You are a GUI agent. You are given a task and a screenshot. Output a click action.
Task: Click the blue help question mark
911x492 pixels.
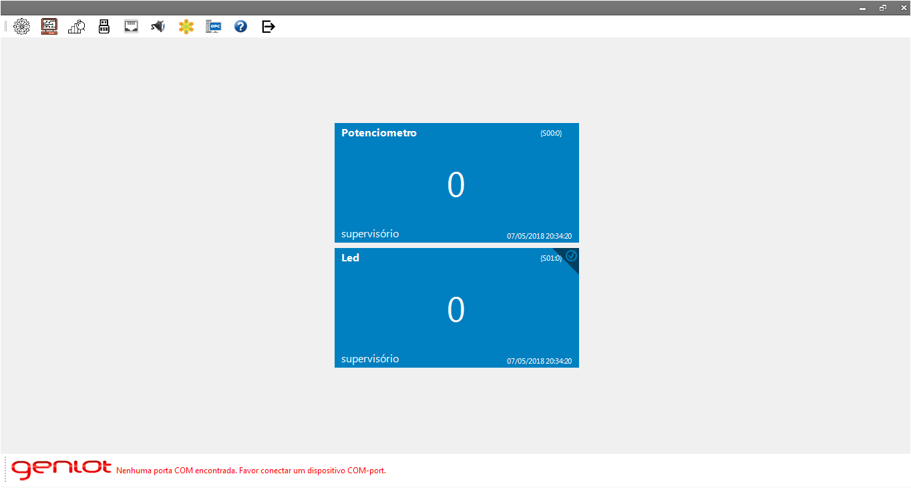point(240,27)
